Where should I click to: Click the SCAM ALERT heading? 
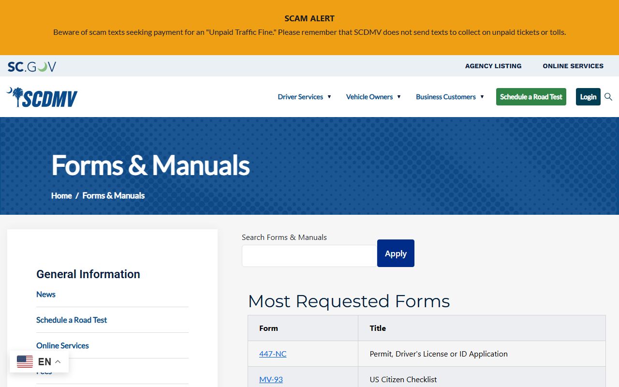pyautogui.click(x=309, y=18)
